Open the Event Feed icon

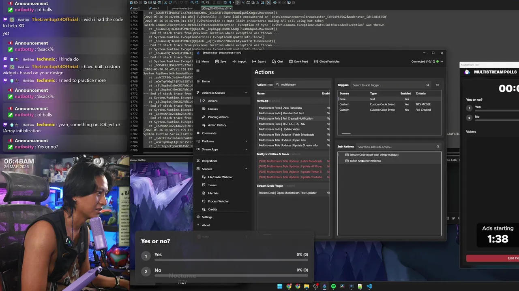[x=290, y=61]
